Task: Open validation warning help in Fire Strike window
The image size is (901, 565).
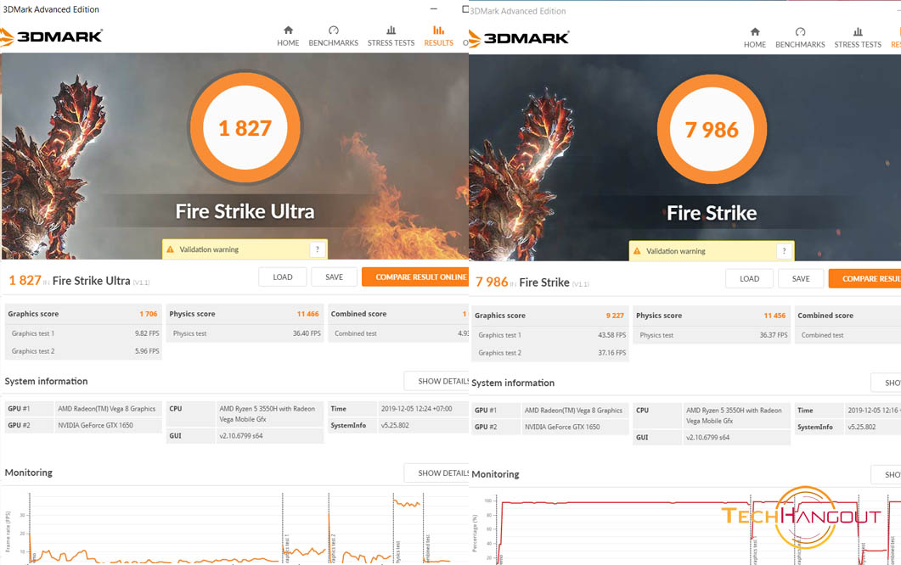Action: (784, 251)
